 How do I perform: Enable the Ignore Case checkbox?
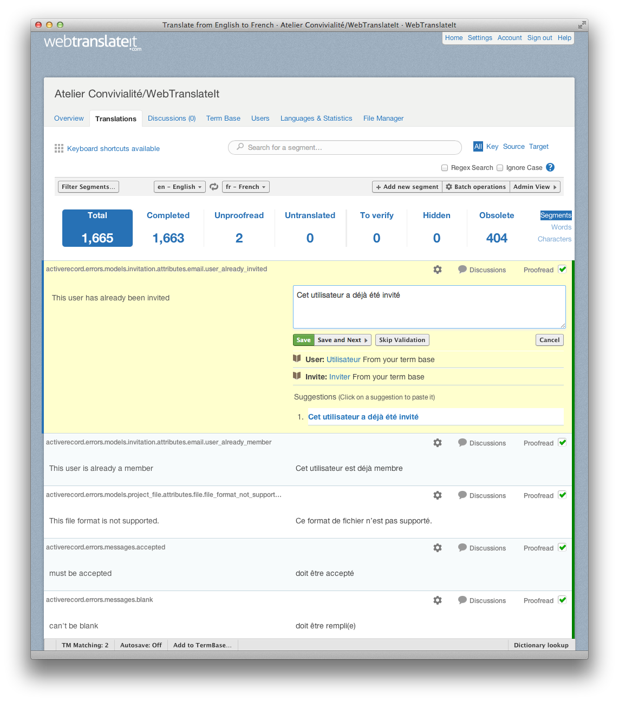click(500, 168)
